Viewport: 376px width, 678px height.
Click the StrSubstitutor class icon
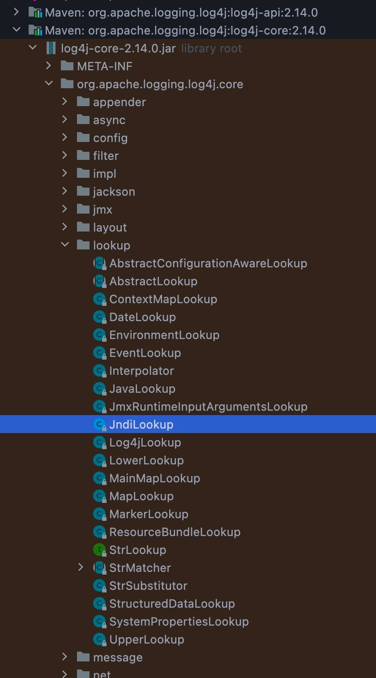click(99, 586)
